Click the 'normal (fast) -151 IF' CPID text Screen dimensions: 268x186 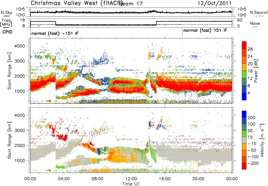pos(55,33)
